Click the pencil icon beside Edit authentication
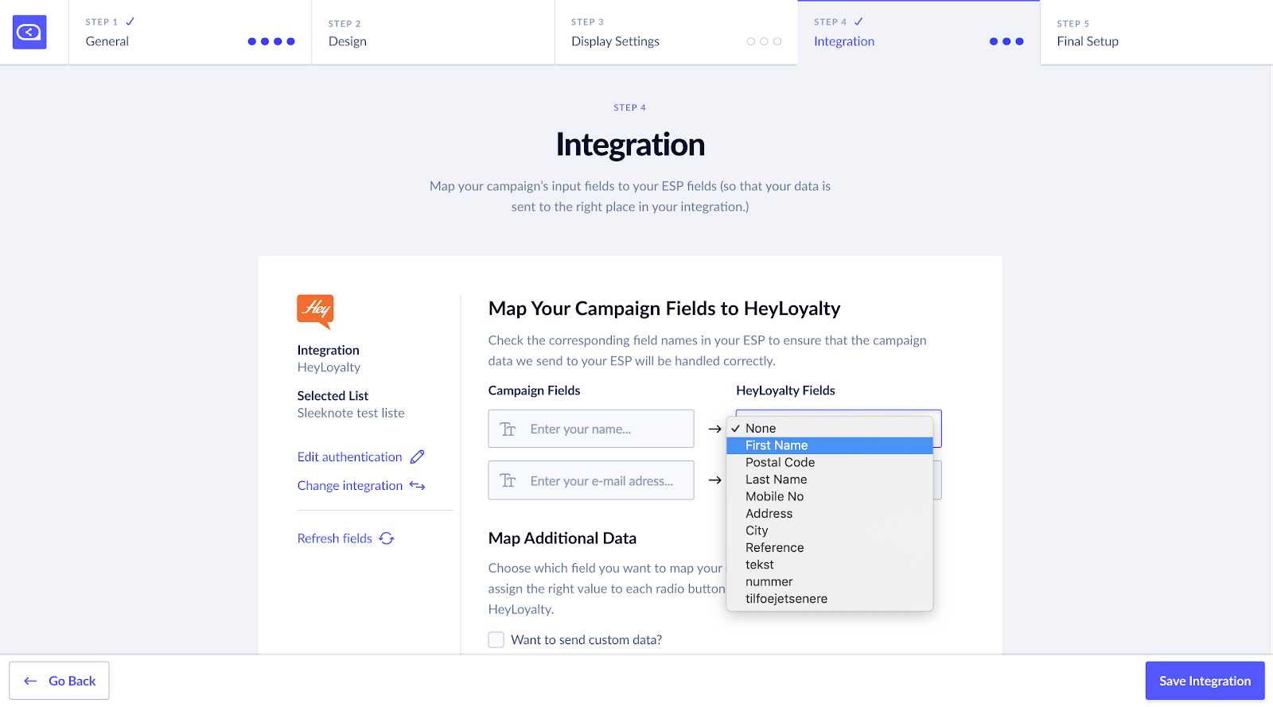 (417, 456)
